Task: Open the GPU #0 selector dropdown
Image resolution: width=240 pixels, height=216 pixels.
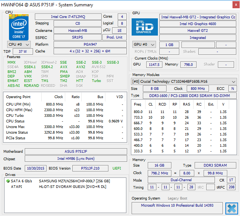Action: click(x=144, y=45)
